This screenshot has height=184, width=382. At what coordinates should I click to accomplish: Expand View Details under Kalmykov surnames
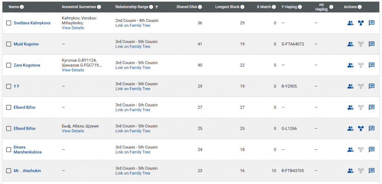coord(73,28)
